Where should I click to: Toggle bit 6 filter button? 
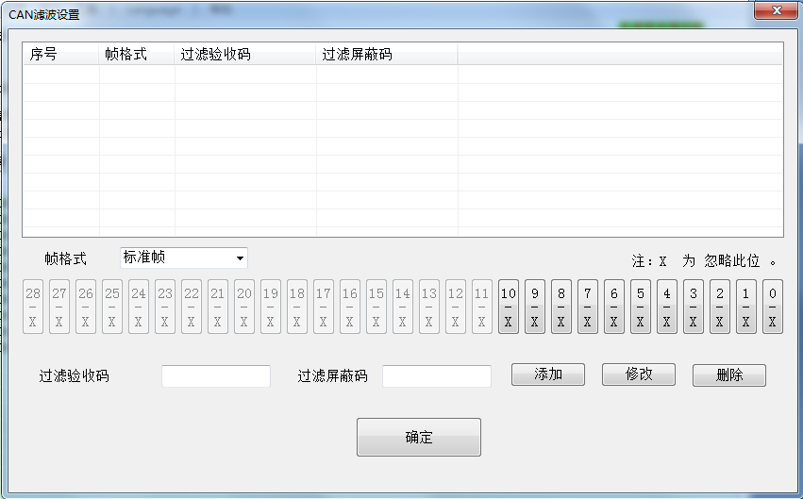click(x=614, y=307)
